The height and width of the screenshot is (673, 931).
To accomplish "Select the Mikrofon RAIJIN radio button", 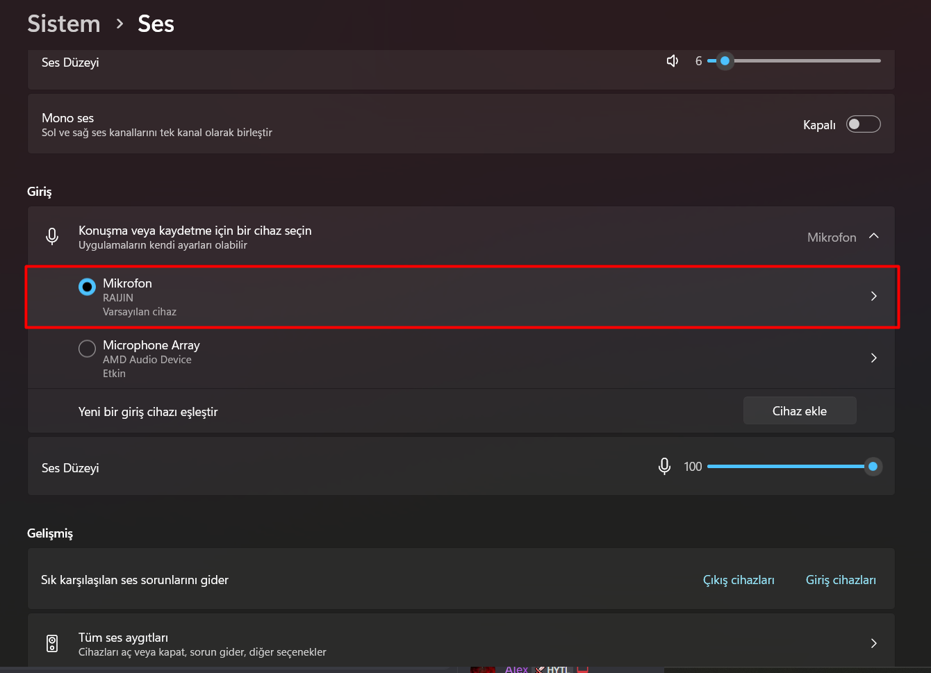I will point(87,286).
